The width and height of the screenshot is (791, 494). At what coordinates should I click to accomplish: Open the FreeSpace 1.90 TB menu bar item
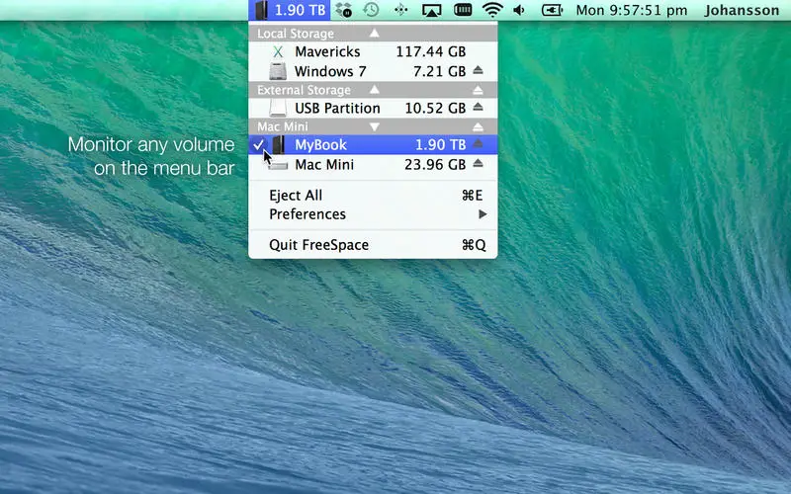pos(289,10)
